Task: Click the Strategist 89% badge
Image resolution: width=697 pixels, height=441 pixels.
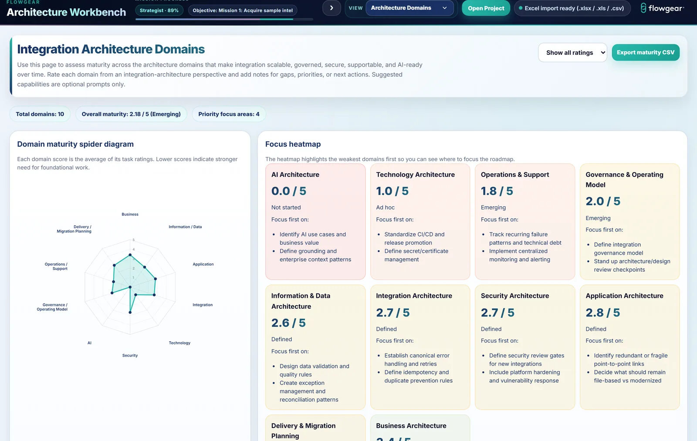Action: click(x=159, y=10)
